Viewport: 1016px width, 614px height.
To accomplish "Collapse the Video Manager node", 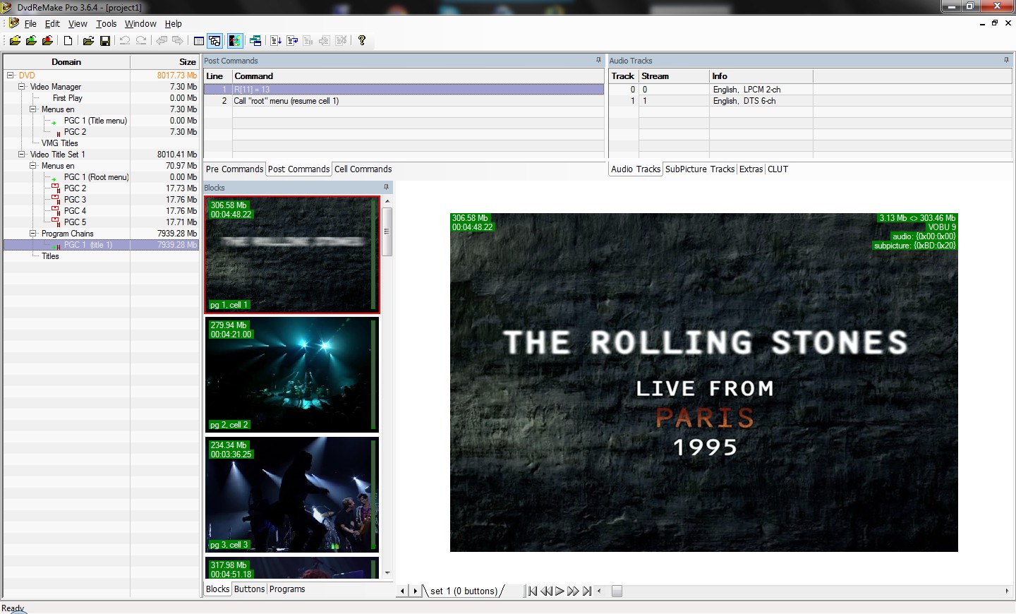I will coord(21,86).
